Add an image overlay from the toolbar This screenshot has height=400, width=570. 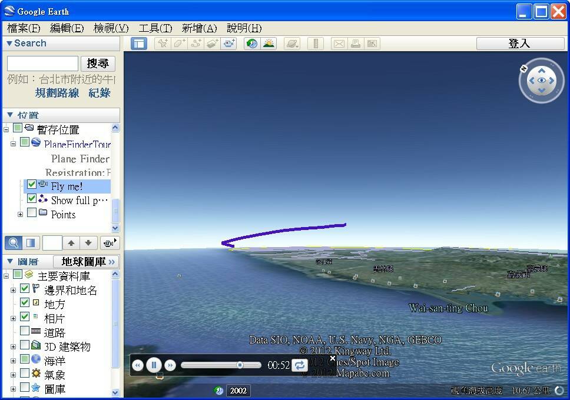pyautogui.click(x=213, y=44)
